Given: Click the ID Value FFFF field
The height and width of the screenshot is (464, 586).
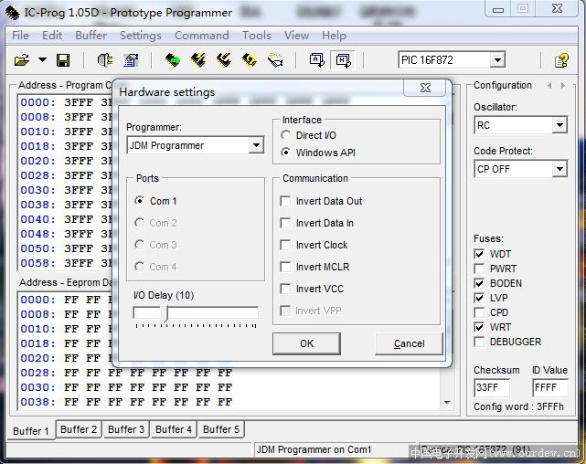Looking at the screenshot, I should 549,388.
